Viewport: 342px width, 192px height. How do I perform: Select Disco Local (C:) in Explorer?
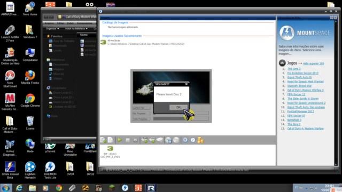[61, 93]
